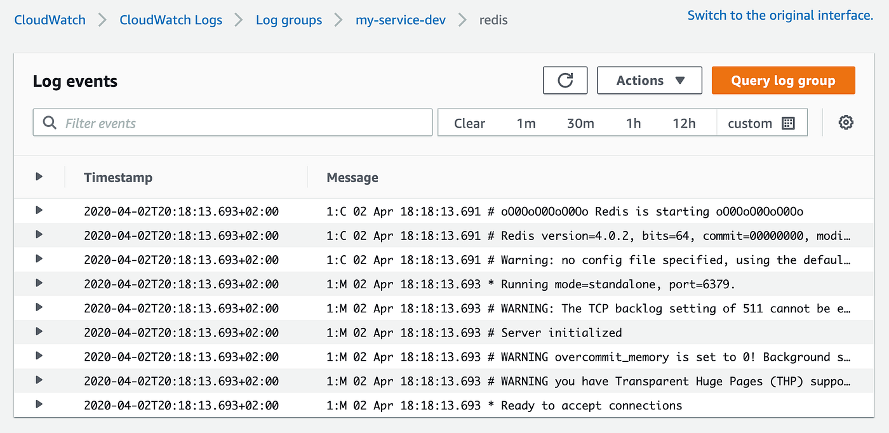Open the custom time range calendar icon

pos(788,123)
